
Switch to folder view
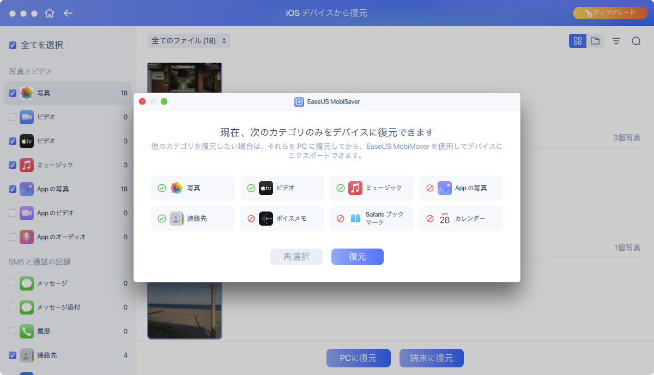(x=595, y=41)
